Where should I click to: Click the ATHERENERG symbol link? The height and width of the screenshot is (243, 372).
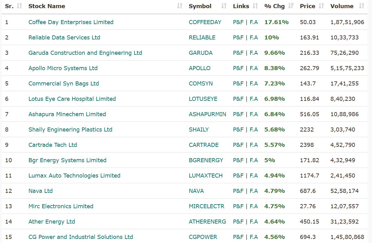(207, 222)
